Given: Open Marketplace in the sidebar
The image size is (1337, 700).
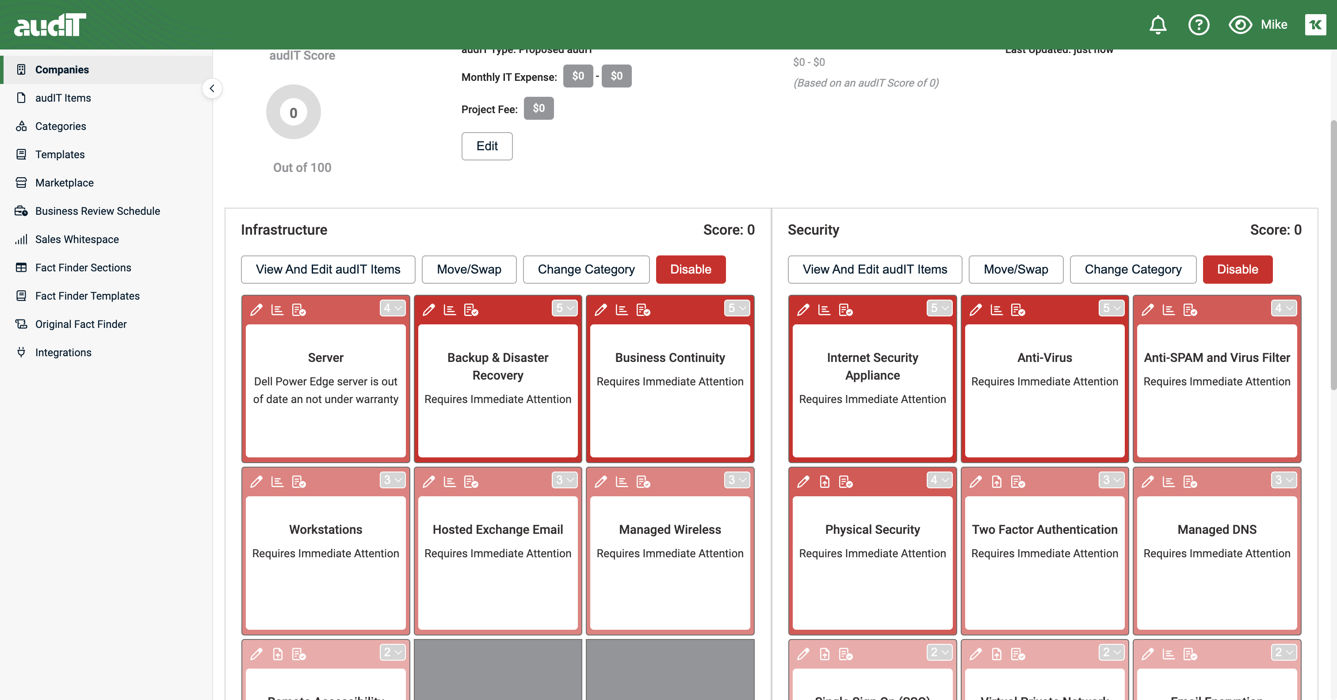Looking at the screenshot, I should coord(107,183).
